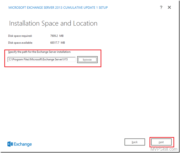Focus the installation path text field
Image resolution: width=180 pixels, height=153 pixels.
pyautogui.click(x=42, y=59)
